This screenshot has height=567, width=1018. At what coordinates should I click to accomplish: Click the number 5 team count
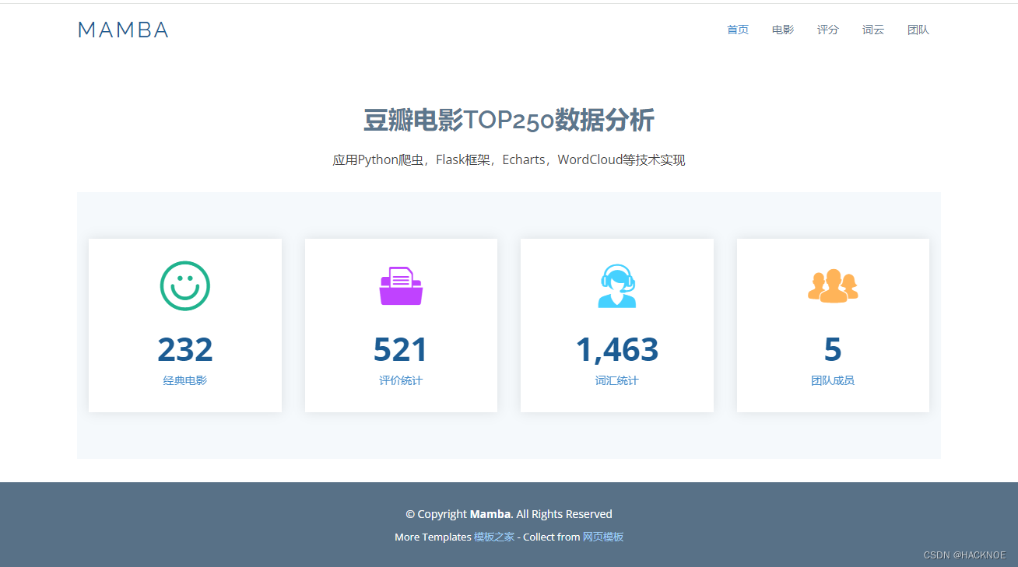point(833,349)
